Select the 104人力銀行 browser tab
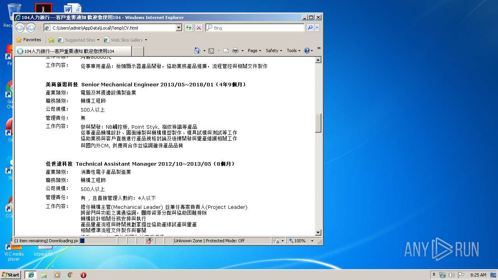 73,51
